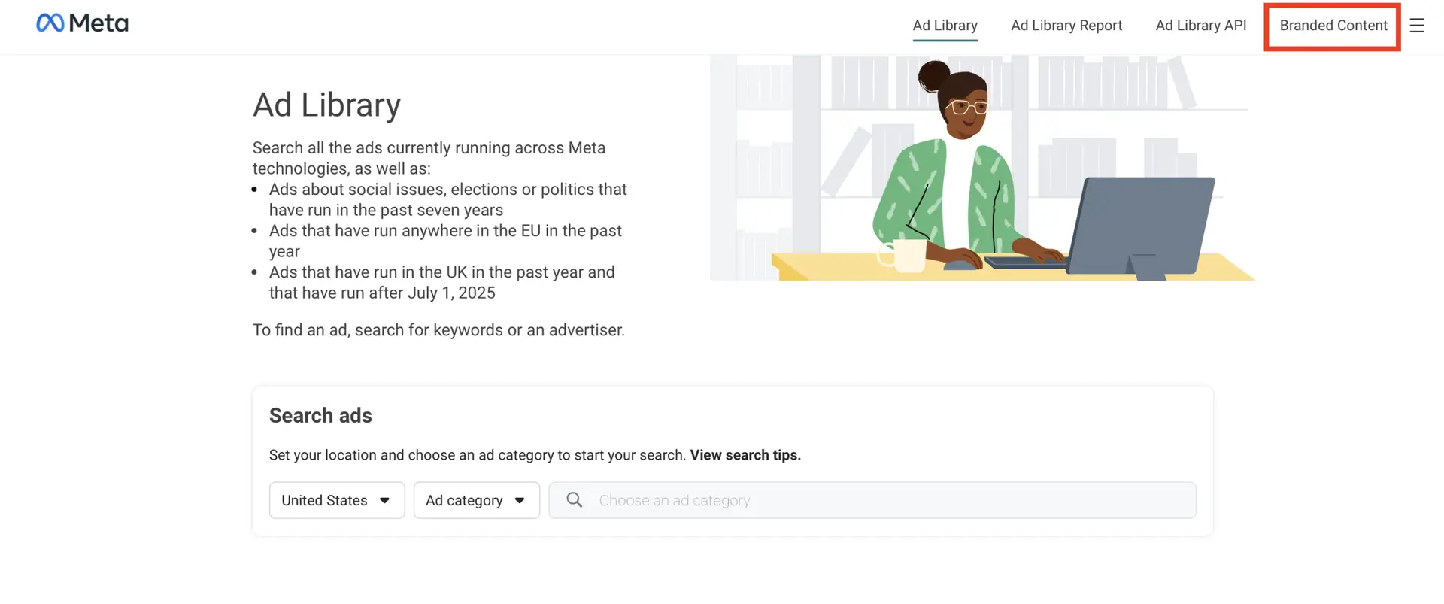Click the Search ads section heading
Screen dimensions: 1444x604
tap(320, 416)
